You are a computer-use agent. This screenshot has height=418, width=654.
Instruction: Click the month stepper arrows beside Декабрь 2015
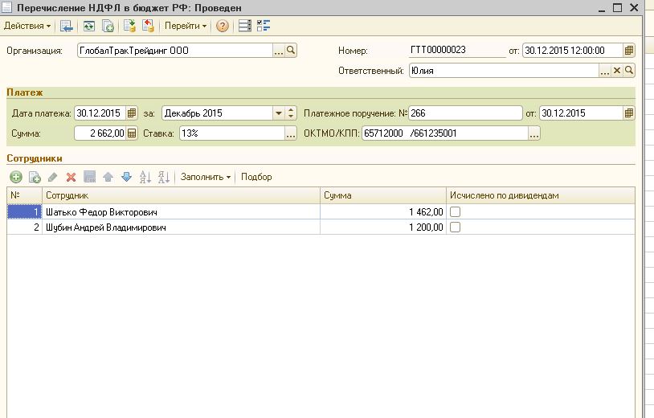291,113
